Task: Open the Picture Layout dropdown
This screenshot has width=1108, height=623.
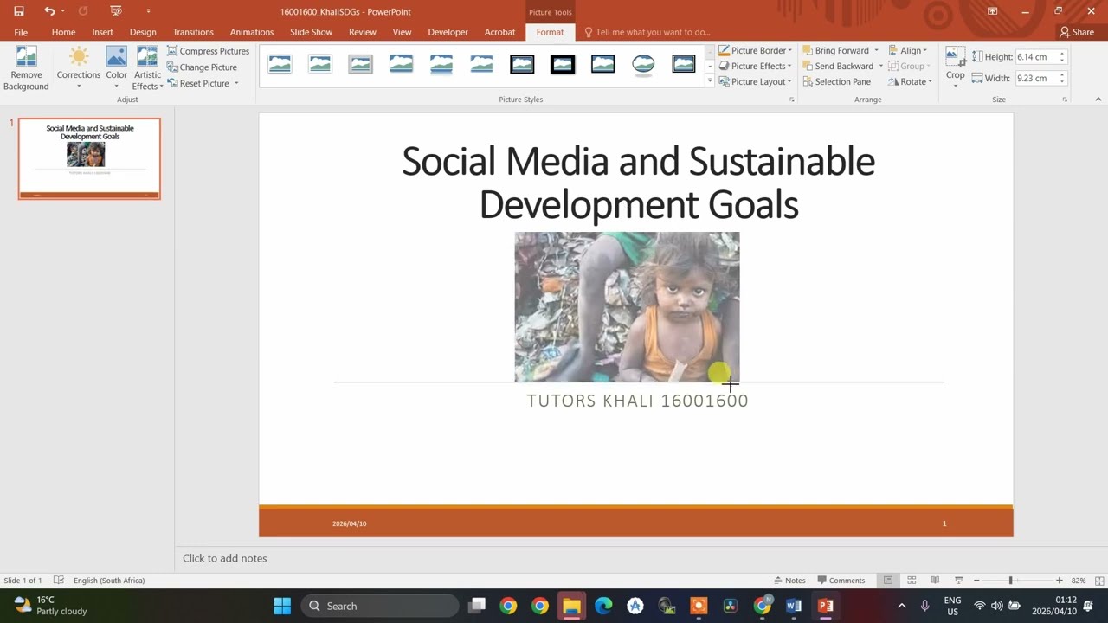Action: click(x=755, y=82)
